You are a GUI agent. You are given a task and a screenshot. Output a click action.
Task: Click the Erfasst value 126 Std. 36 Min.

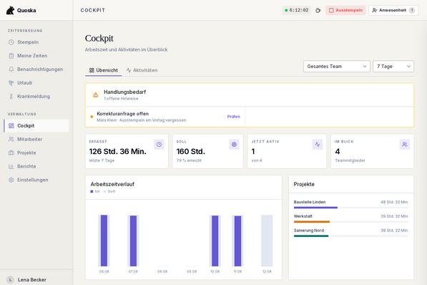click(117, 151)
